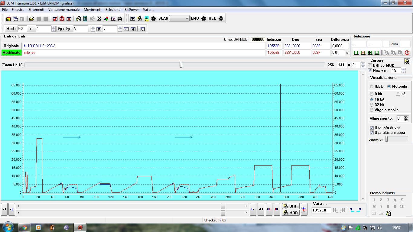The image size is (413, 232).
Task: Click the yellow house home icon
Action: tap(8, 19)
